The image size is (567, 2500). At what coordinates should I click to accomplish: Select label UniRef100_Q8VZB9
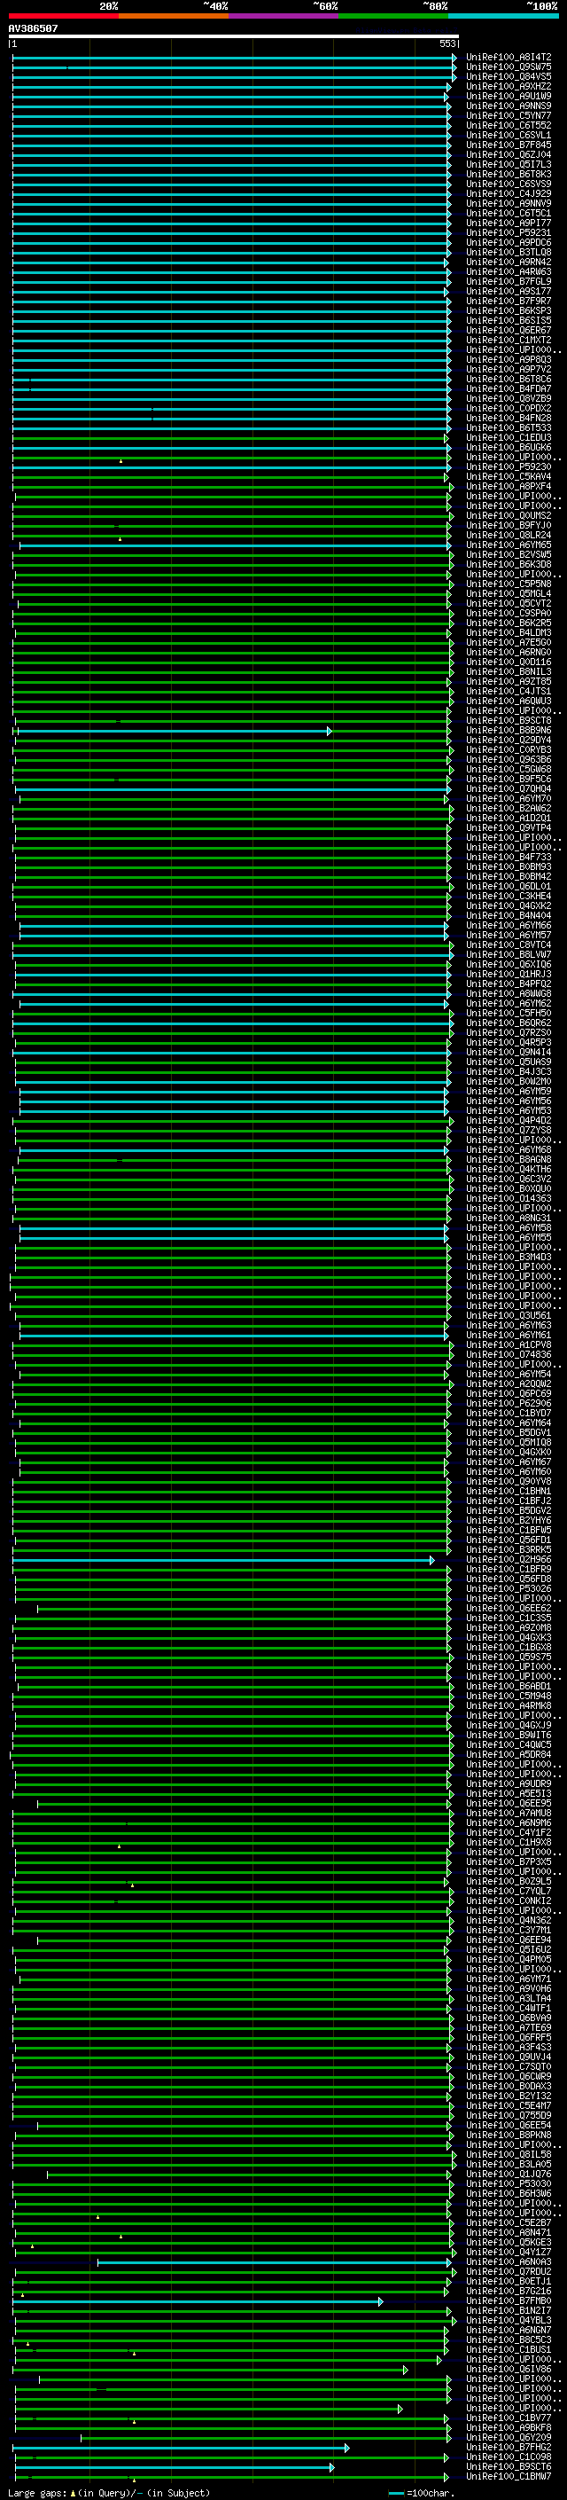(x=508, y=399)
